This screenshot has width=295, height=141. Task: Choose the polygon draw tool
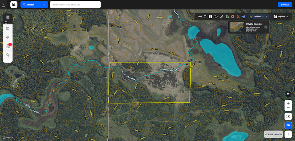(216, 16)
